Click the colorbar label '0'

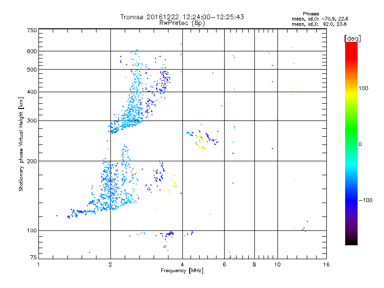pyautogui.click(x=360, y=144)
